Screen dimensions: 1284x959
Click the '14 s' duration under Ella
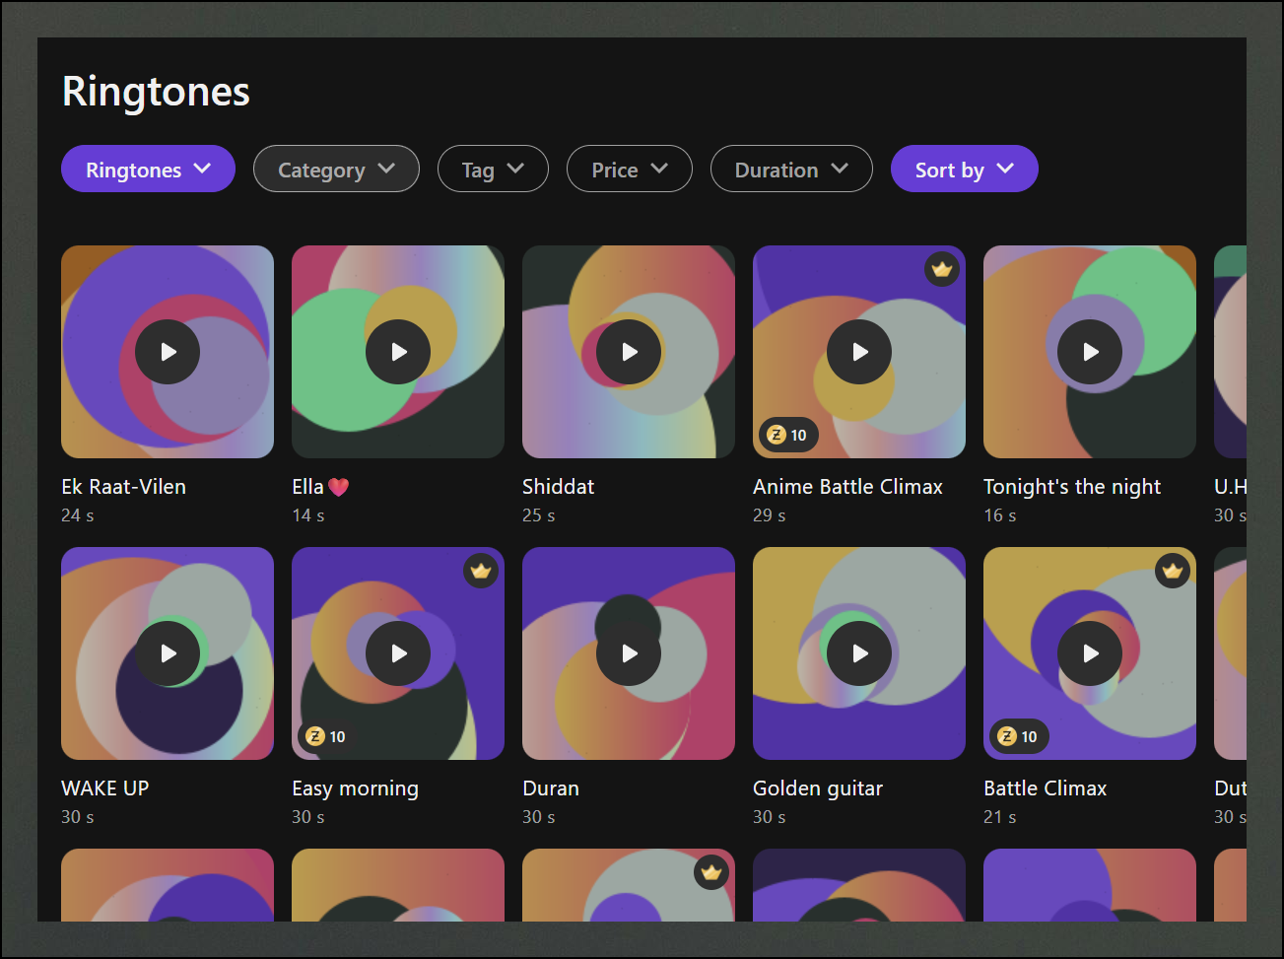(308, 515)
